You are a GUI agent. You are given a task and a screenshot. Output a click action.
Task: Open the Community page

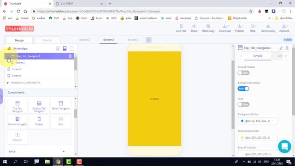[x=268, y=28]
